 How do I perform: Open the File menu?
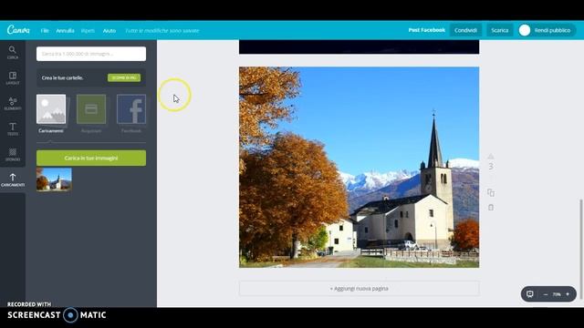click(45, 30)
